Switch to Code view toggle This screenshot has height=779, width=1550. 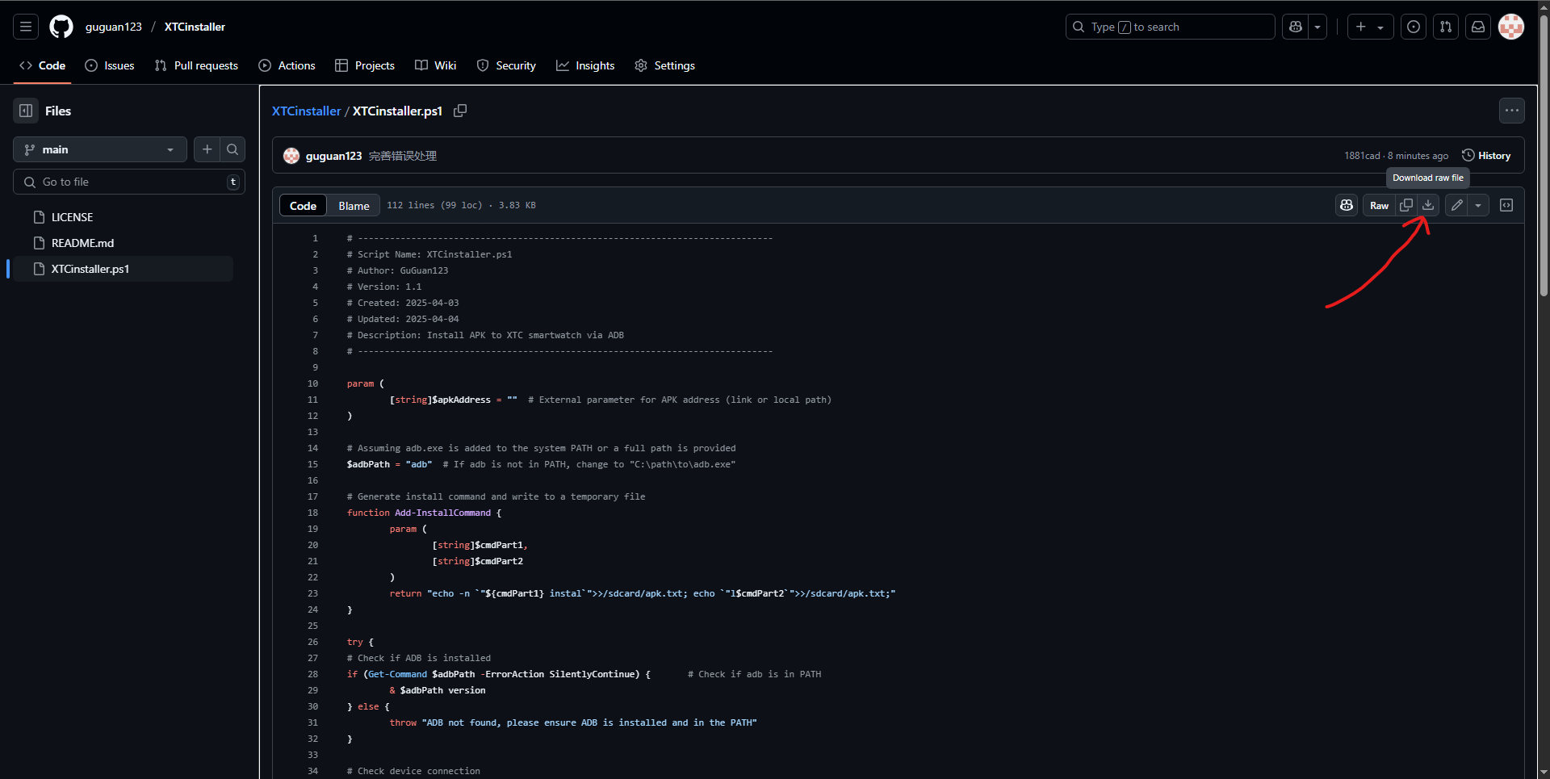tap(303, 206)
